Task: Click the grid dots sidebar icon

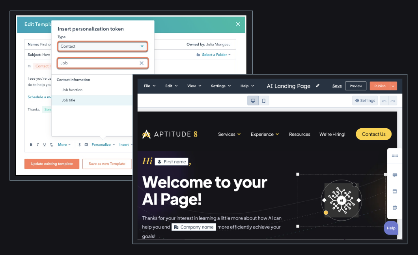Action: tap(395, 156)
